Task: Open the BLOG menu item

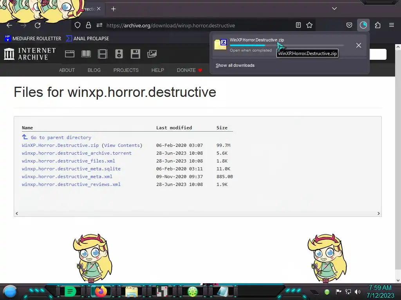Action: (x=94, y=70)
